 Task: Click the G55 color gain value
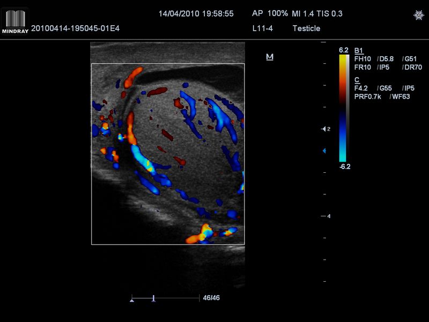point(386,89)
